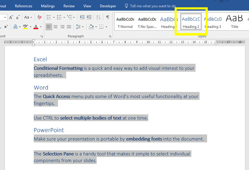Screen dimensions: 249x170
Task: Sort the selected text alphabetically
Action: 98,17
